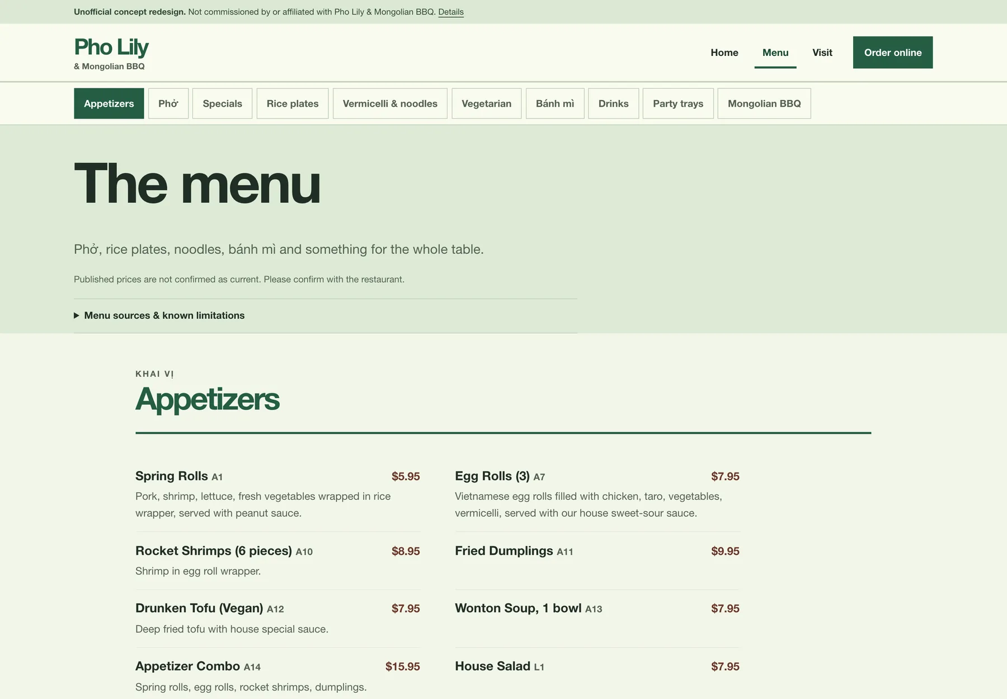Image resolution: width=1007 pixels, height=699 pixels.
Task: Click the Spring Rolls item name
Action: (x=172, y=476)
